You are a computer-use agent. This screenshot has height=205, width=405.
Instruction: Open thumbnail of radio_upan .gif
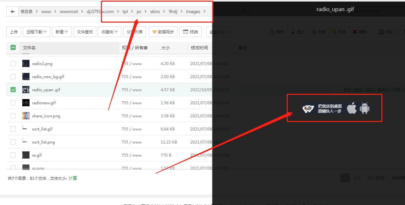tap(26, 90)
